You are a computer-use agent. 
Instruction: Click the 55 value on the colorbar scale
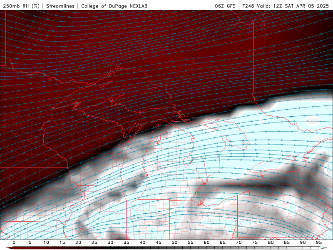coord(191,242)
